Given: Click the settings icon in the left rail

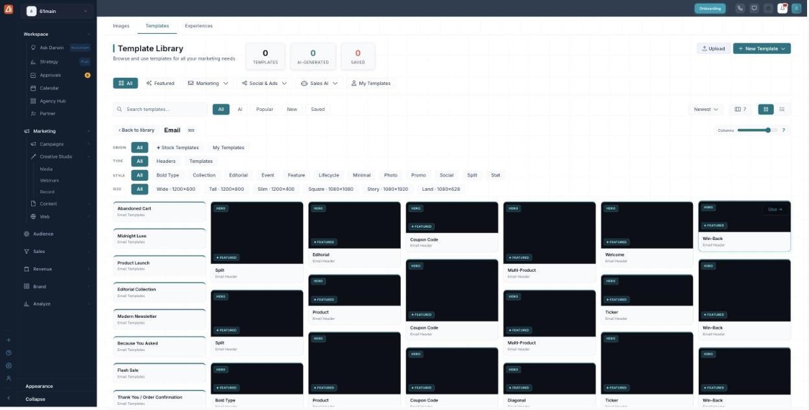Looking at the screenshot, I should 8,365.
